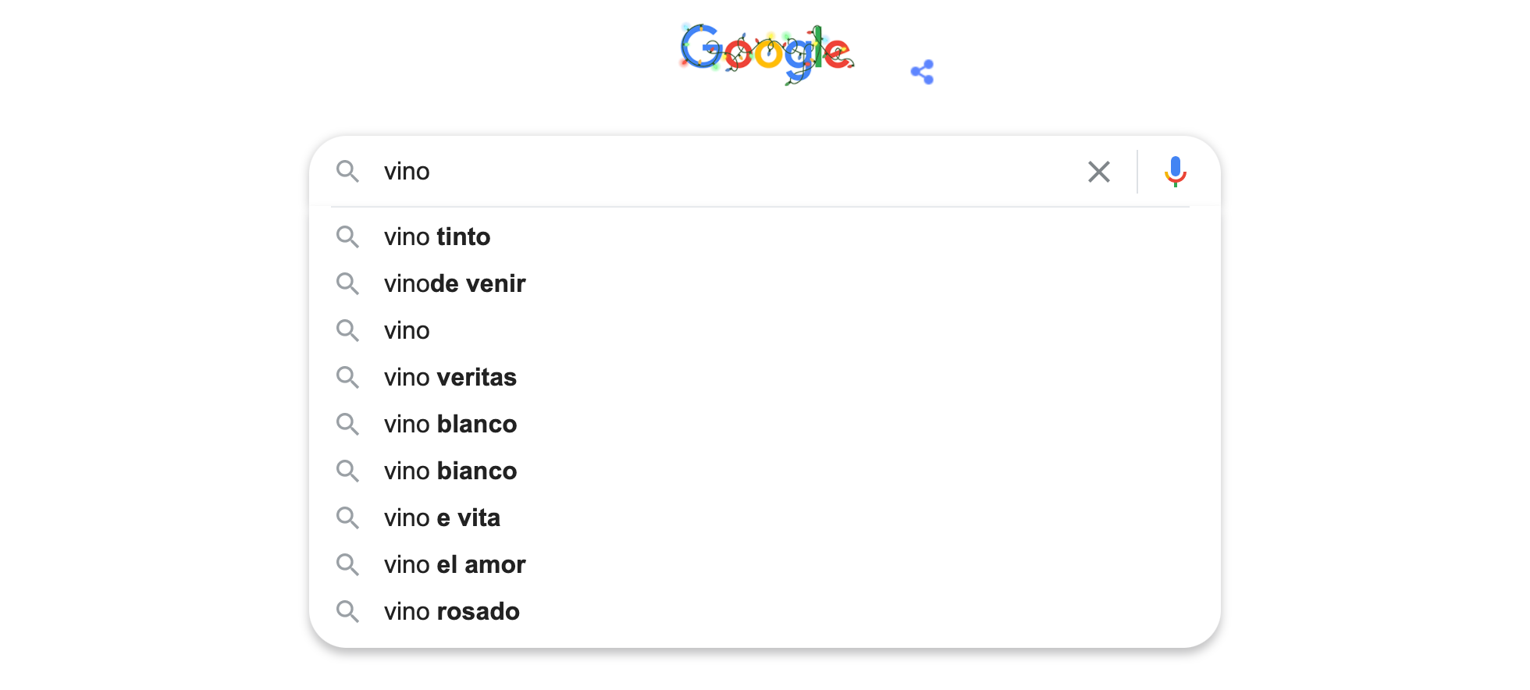Click the magnifier icon in search box
This screenshot has height=690, width=1530.
[347, 172]
